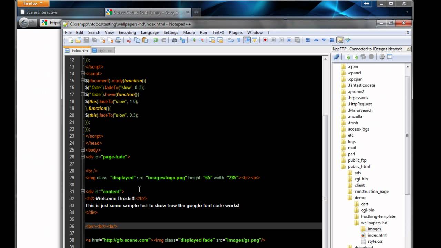Screen dimensions: 441x248
Task: Open the Firefox application menu button
Action: pos(33,3)
